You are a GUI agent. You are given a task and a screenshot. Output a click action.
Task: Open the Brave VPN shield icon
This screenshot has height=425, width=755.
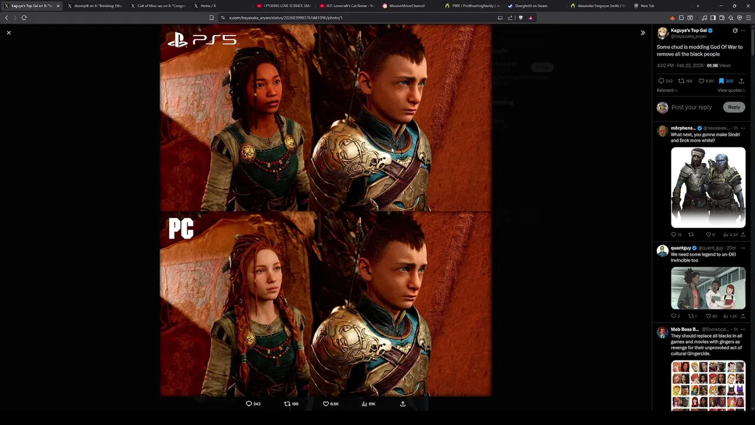tap(740, 18)
